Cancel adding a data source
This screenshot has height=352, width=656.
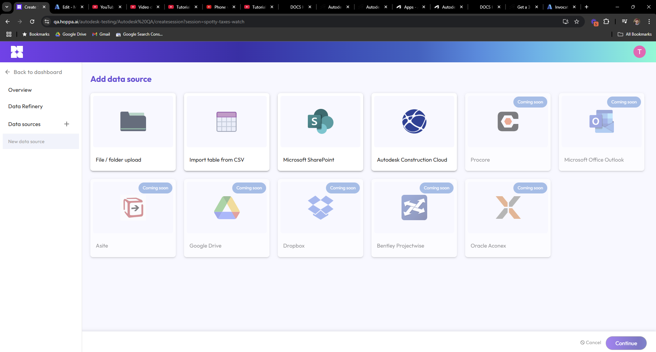pyautogui.click(x=591, y=342)
